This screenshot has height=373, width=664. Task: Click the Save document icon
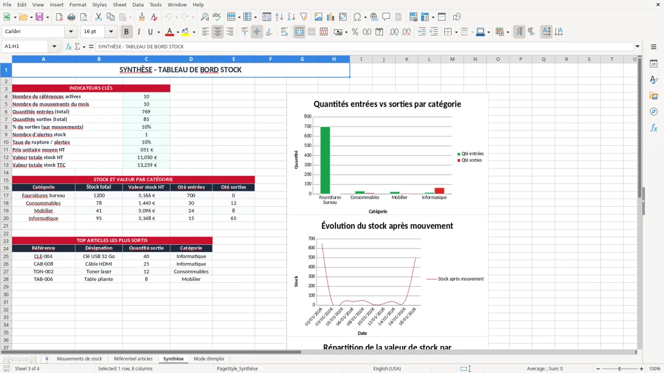[39, 17]
